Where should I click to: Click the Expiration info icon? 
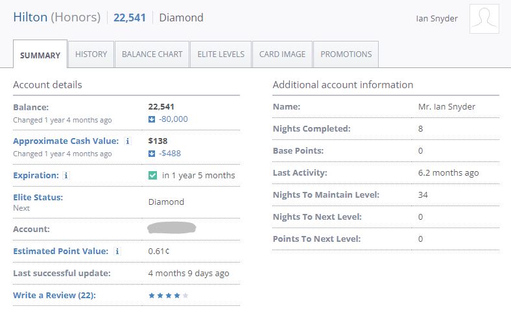point(67,175)
